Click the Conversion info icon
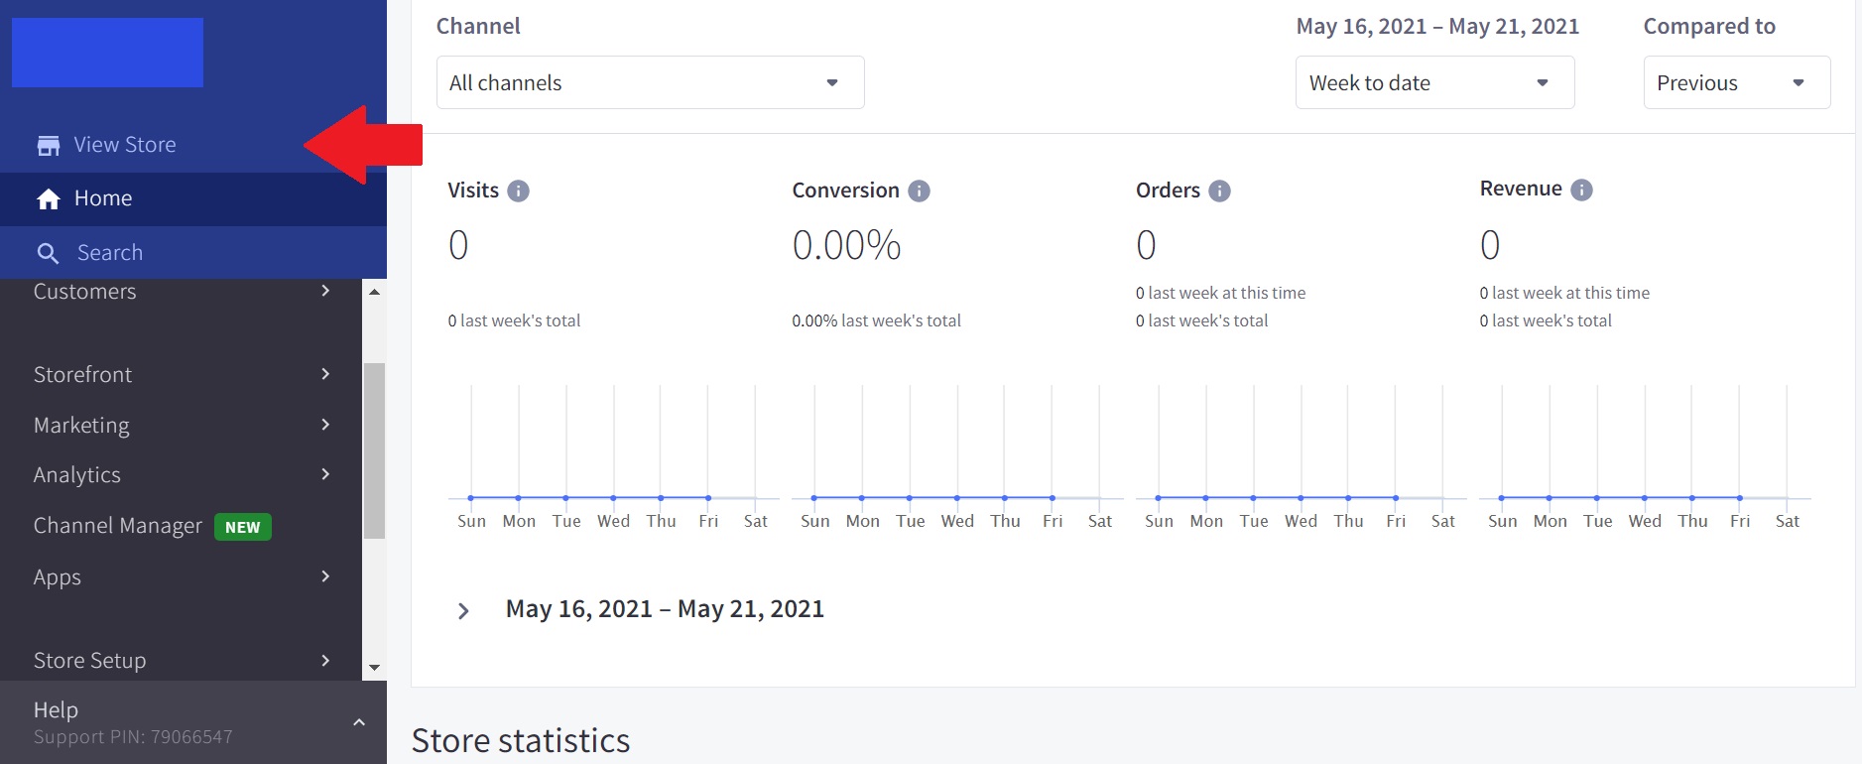The width and height of the screenshot is (1862, 764). (919, 191)
